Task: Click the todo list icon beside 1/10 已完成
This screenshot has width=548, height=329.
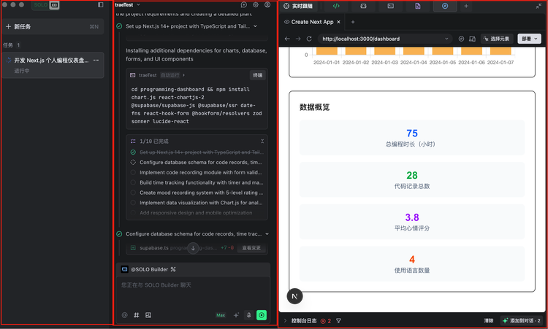Action: point(133,142)
